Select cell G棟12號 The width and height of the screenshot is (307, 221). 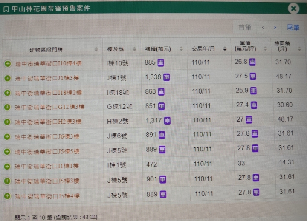(119, 107)
